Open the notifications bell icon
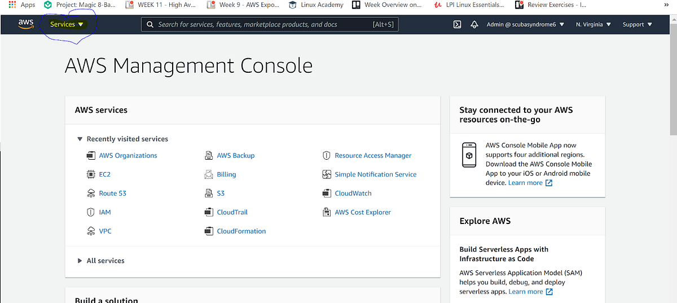The image size is (677, 303). [x=474, y=24]
